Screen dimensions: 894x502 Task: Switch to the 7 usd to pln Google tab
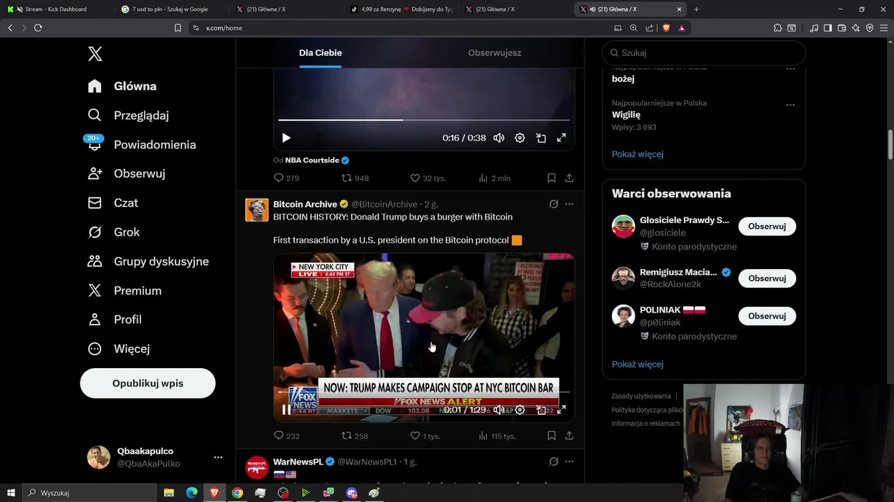point(170,9)
